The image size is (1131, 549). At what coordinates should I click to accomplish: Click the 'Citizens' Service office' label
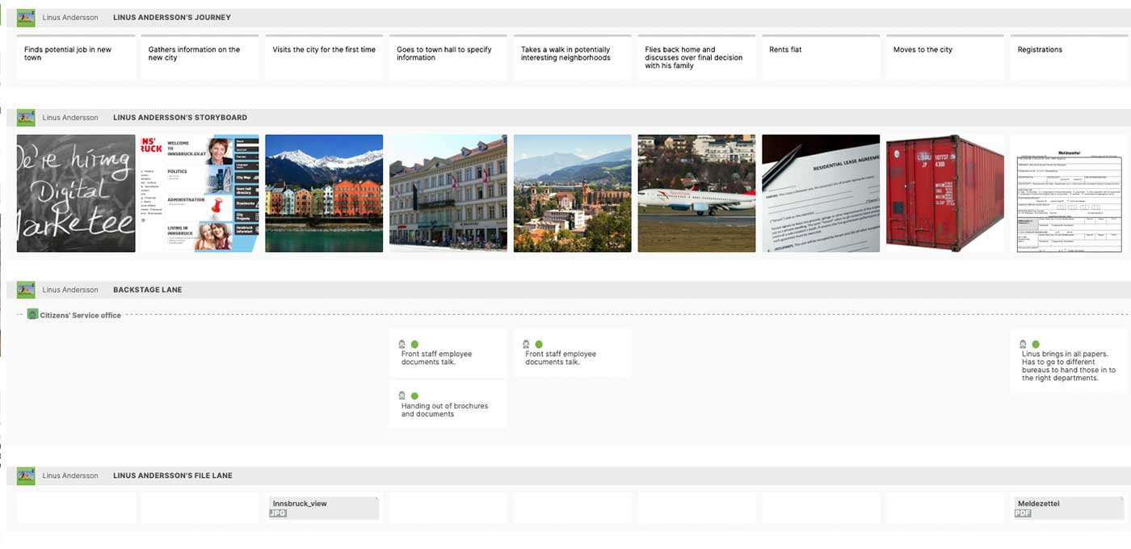(x=81, y=316)
